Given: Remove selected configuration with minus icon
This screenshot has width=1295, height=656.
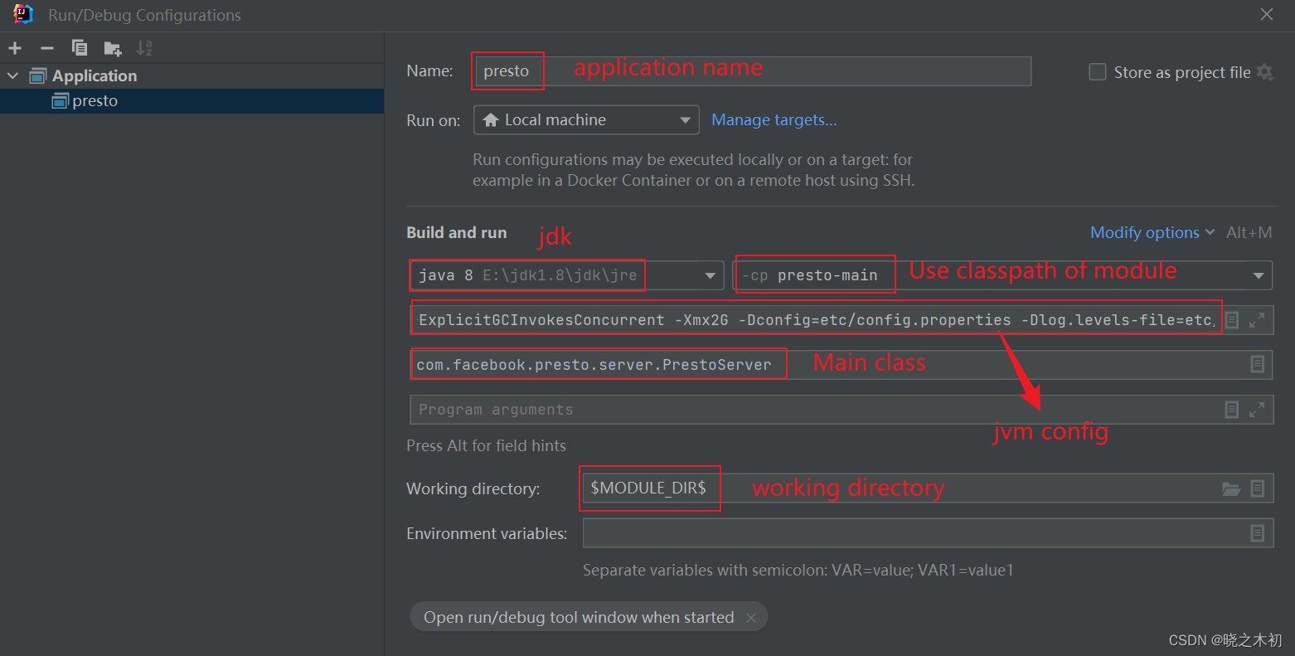Looking at the screenshot, I should (47, 48).
